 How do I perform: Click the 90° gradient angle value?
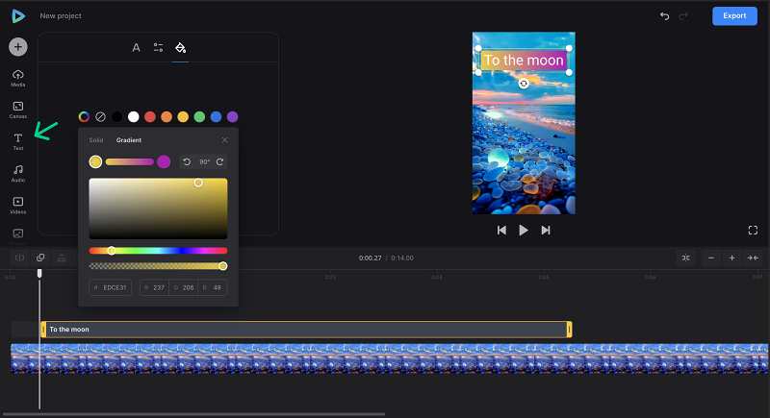click(x=204, y=161)
